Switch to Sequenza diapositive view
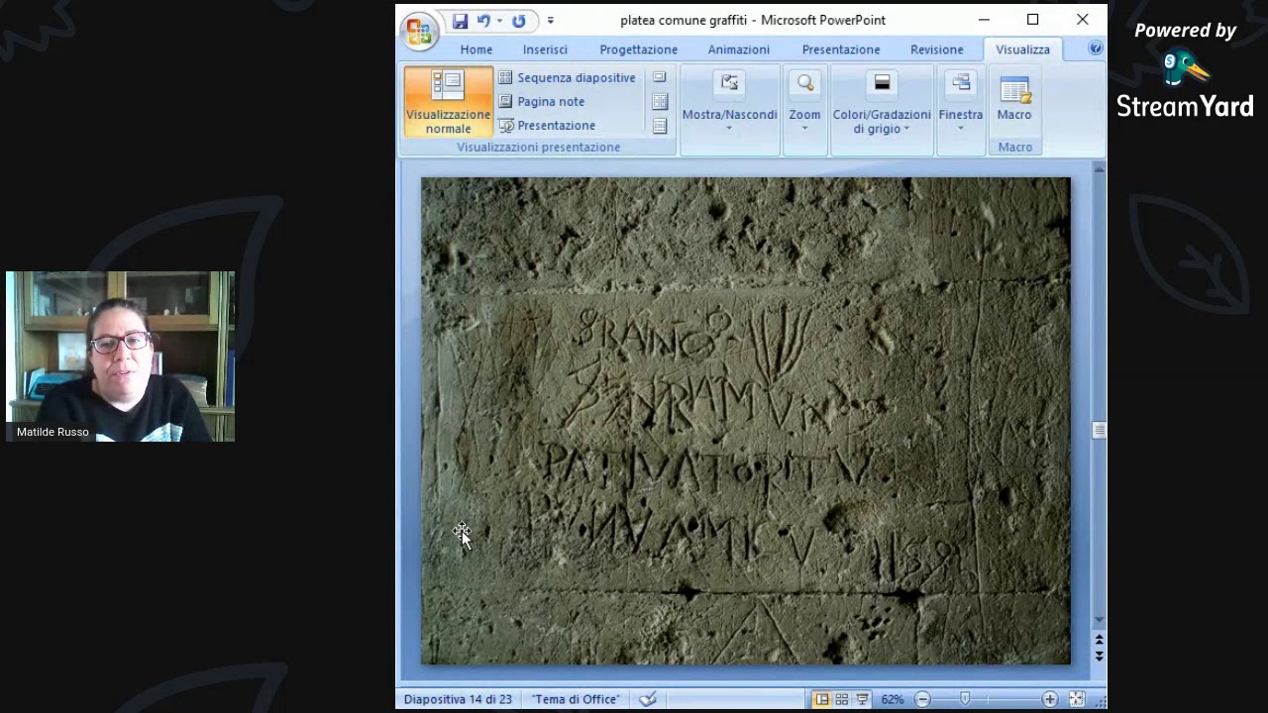The width and height of the screenshot is (1268, 713). [567, 77]
